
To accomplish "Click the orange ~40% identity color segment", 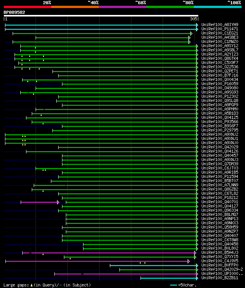I will (75, 7).
